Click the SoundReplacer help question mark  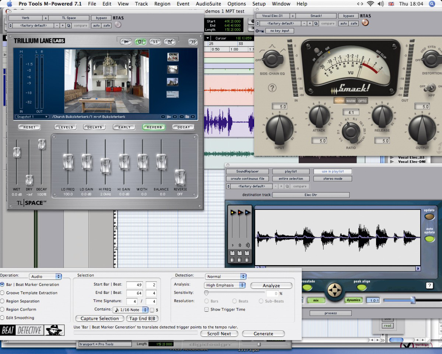tap(429, 285)
